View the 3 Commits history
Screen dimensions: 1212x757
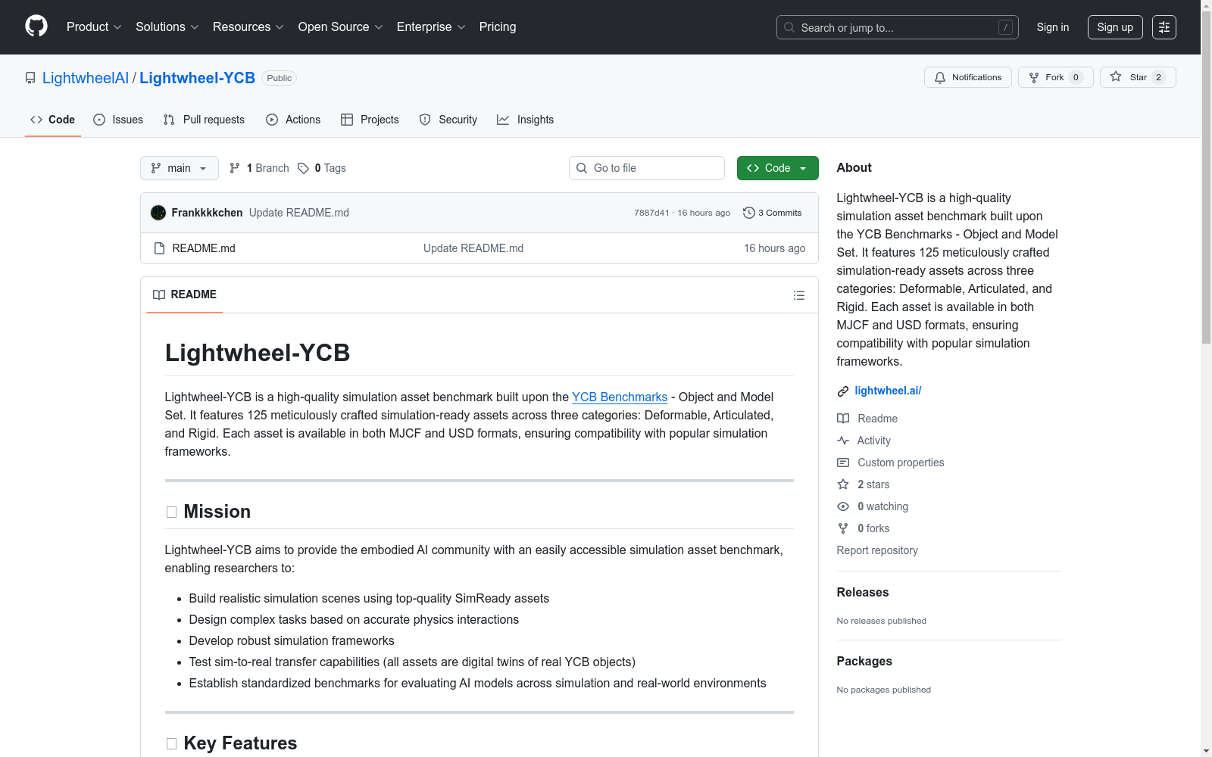click(773, 213)
